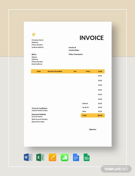
Task: Open the invoice template preview page
Action: click(68, 84)
